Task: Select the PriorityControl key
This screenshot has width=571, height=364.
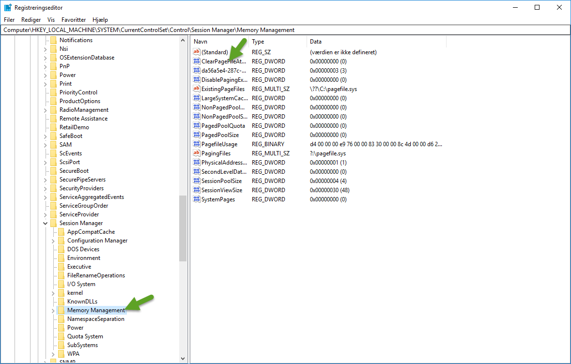Action: [x=78, y=92]
